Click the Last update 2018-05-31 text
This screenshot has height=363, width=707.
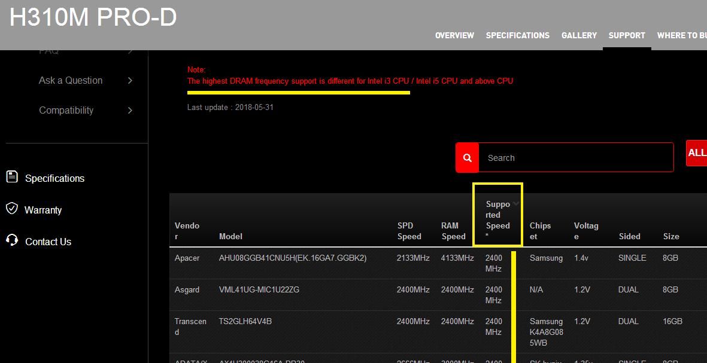[230, 107]
